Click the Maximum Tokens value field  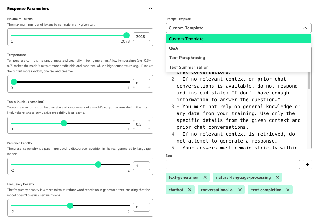point(141,37)
